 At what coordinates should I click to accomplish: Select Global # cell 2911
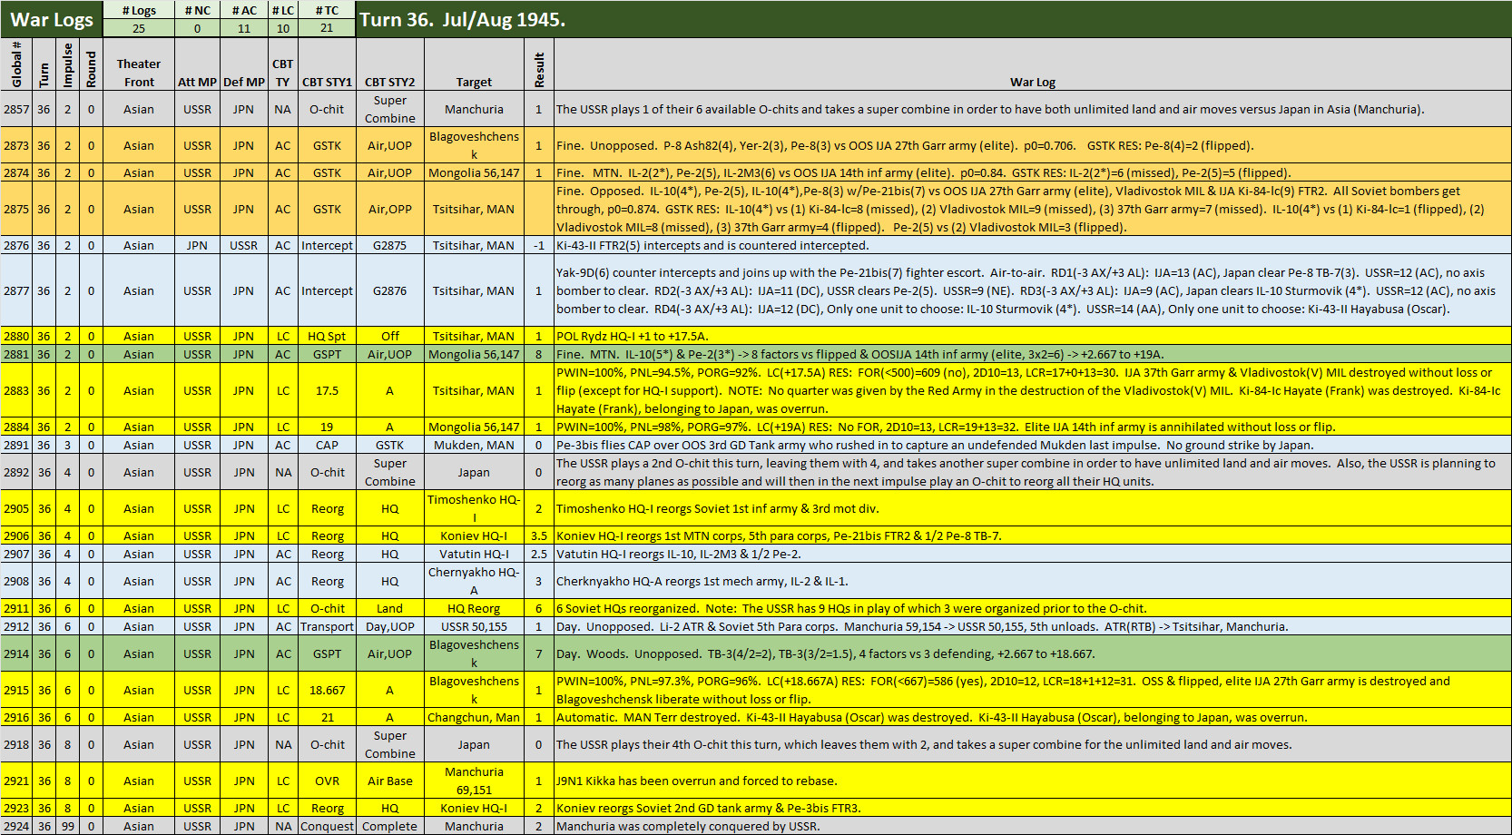[x=16, y=608]
